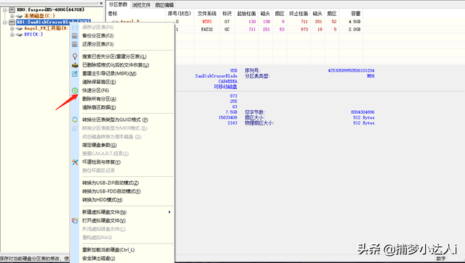
Task: Click the 07 identifier cell
Action: tap(227, 22)
